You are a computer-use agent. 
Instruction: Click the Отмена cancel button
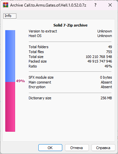click(x=77, y=148)
